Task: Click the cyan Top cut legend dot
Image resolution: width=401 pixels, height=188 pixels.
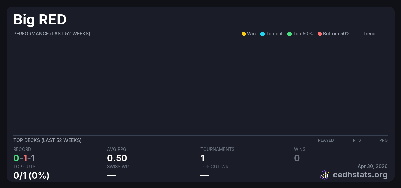Action: [262, 34]
